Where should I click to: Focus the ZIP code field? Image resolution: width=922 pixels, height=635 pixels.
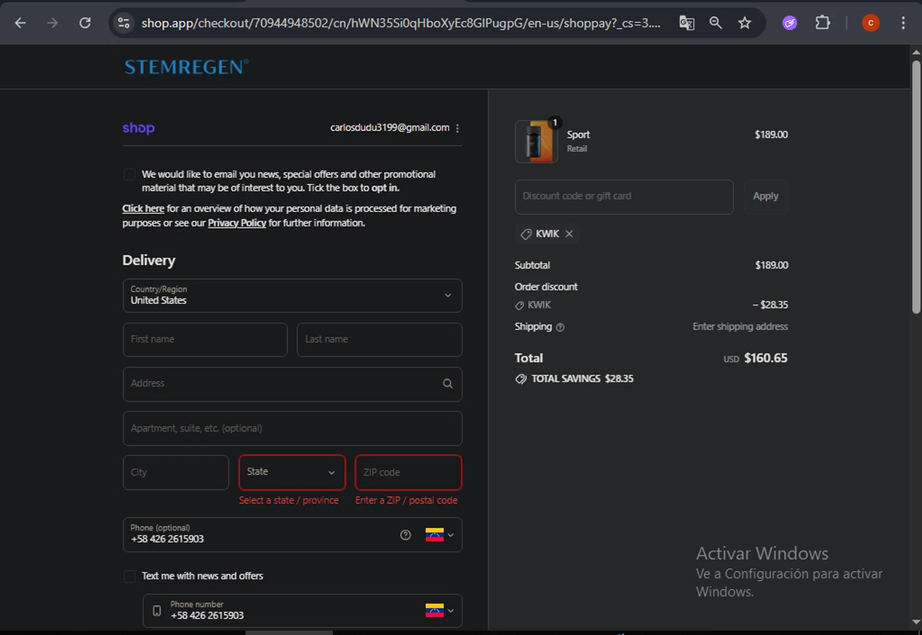coord(408,472)
